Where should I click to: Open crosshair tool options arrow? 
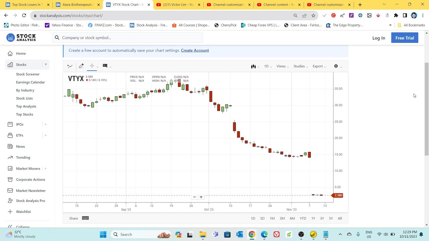click(x=98, y=67)
